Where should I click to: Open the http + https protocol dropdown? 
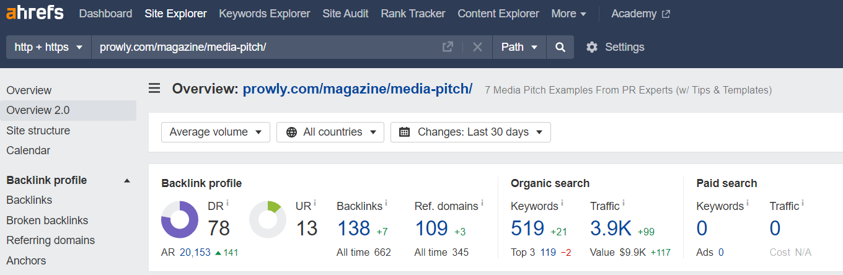pos(49,47)
